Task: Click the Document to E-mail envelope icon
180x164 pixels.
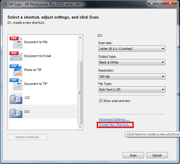Action: pyautogui.click(x=16, y=56)
